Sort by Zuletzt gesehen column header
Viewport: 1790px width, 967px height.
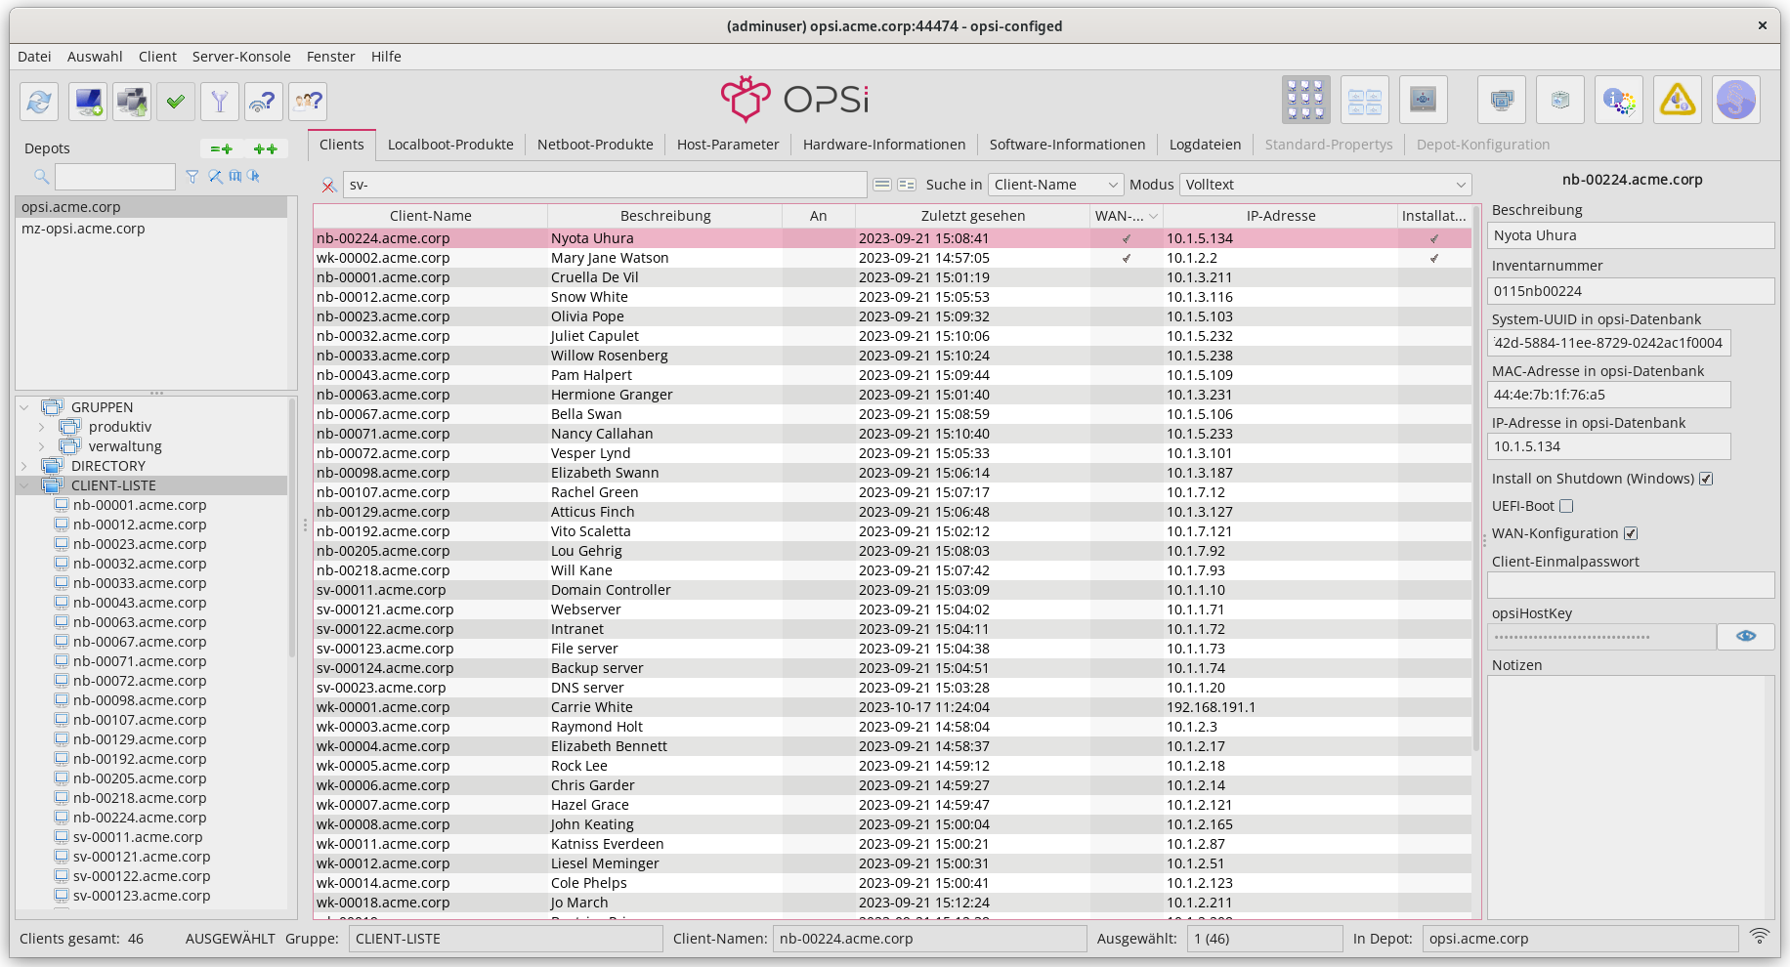973,216
